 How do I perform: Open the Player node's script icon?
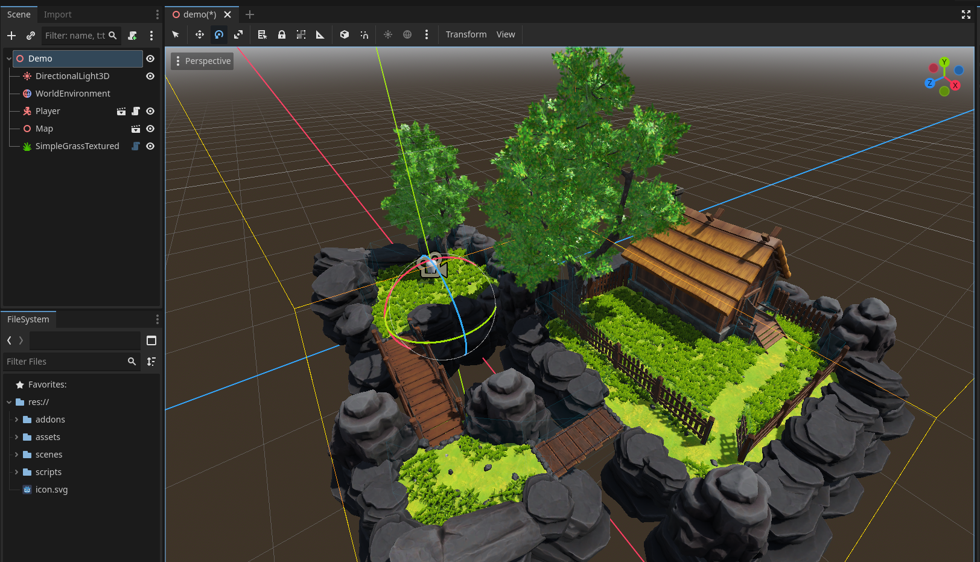[x=136, y=111]
